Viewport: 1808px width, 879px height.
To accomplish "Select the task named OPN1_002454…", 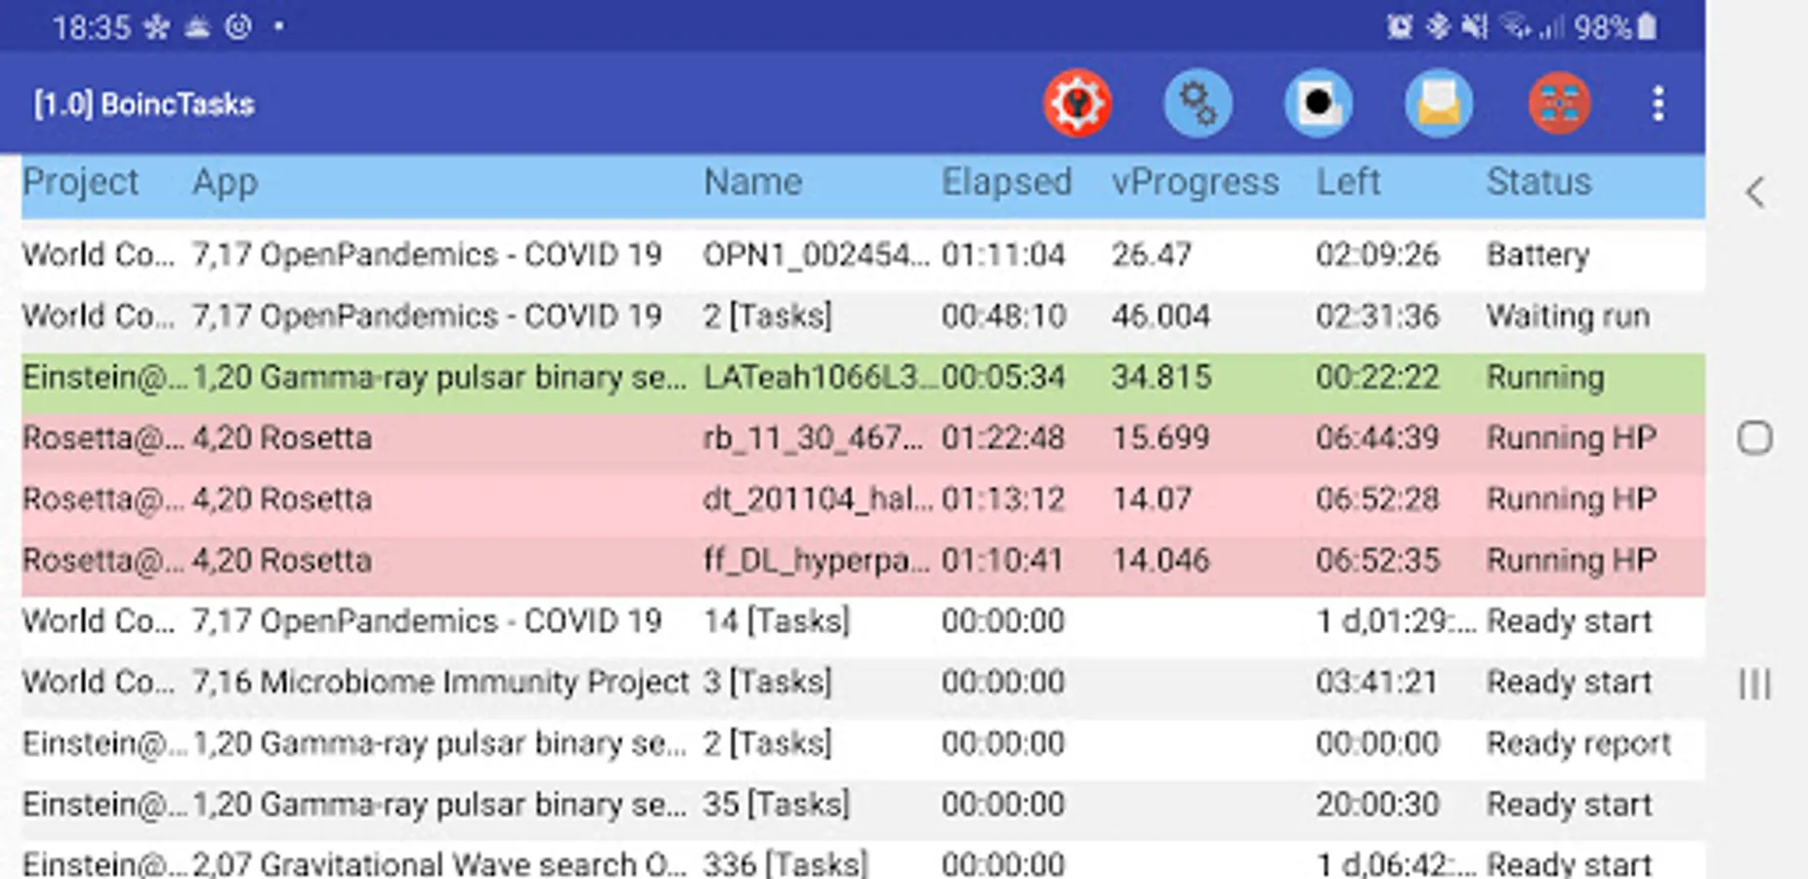I will pyautogui.click(x=817, y=255).
